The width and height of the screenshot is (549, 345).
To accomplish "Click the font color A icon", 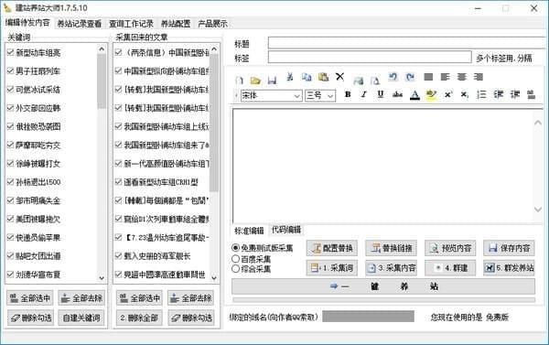I will point(414,94).
